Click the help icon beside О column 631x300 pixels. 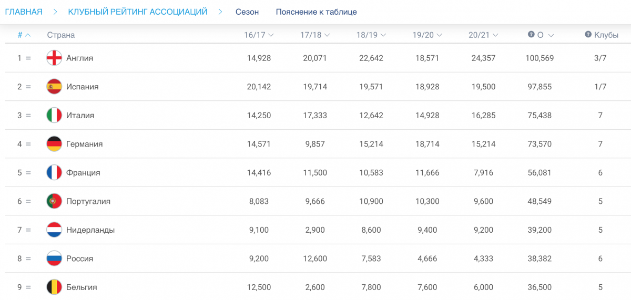pos(531,35)
